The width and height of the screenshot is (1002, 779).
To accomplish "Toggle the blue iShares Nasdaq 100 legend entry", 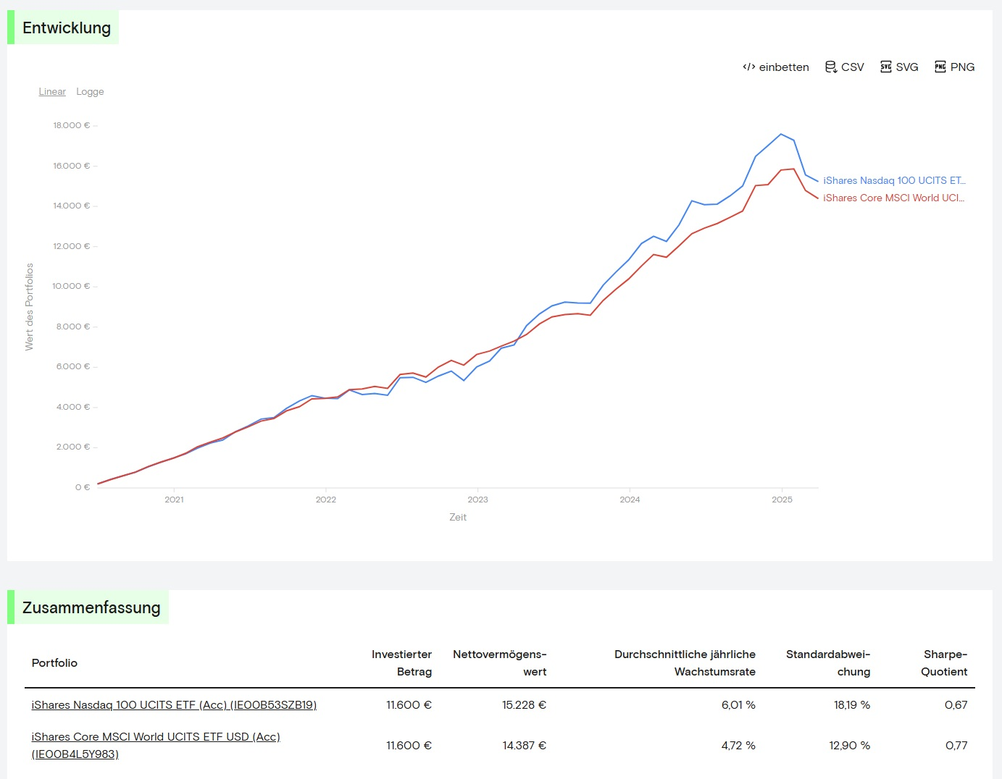I will 893,180.
